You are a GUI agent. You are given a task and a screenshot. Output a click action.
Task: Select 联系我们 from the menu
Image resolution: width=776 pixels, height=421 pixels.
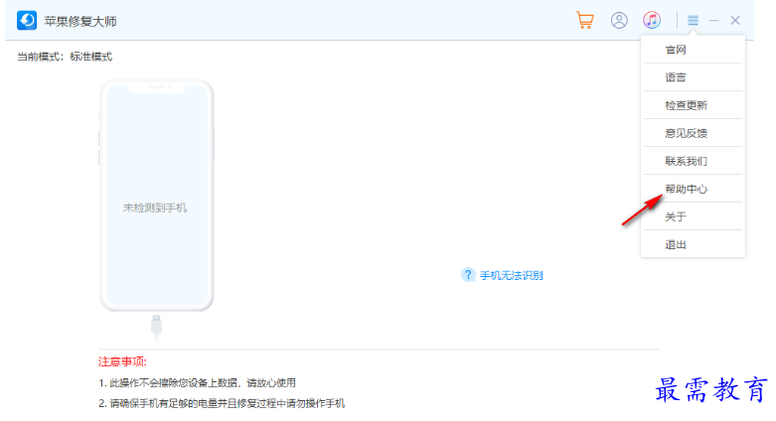pyautogui.click(x=693, y=161)
